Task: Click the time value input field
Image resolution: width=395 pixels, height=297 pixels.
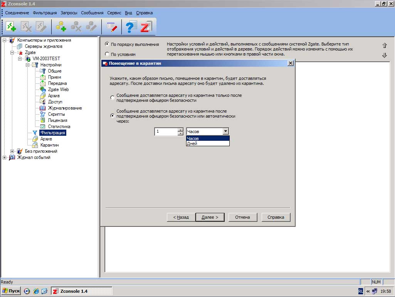Action: point(166,132)
